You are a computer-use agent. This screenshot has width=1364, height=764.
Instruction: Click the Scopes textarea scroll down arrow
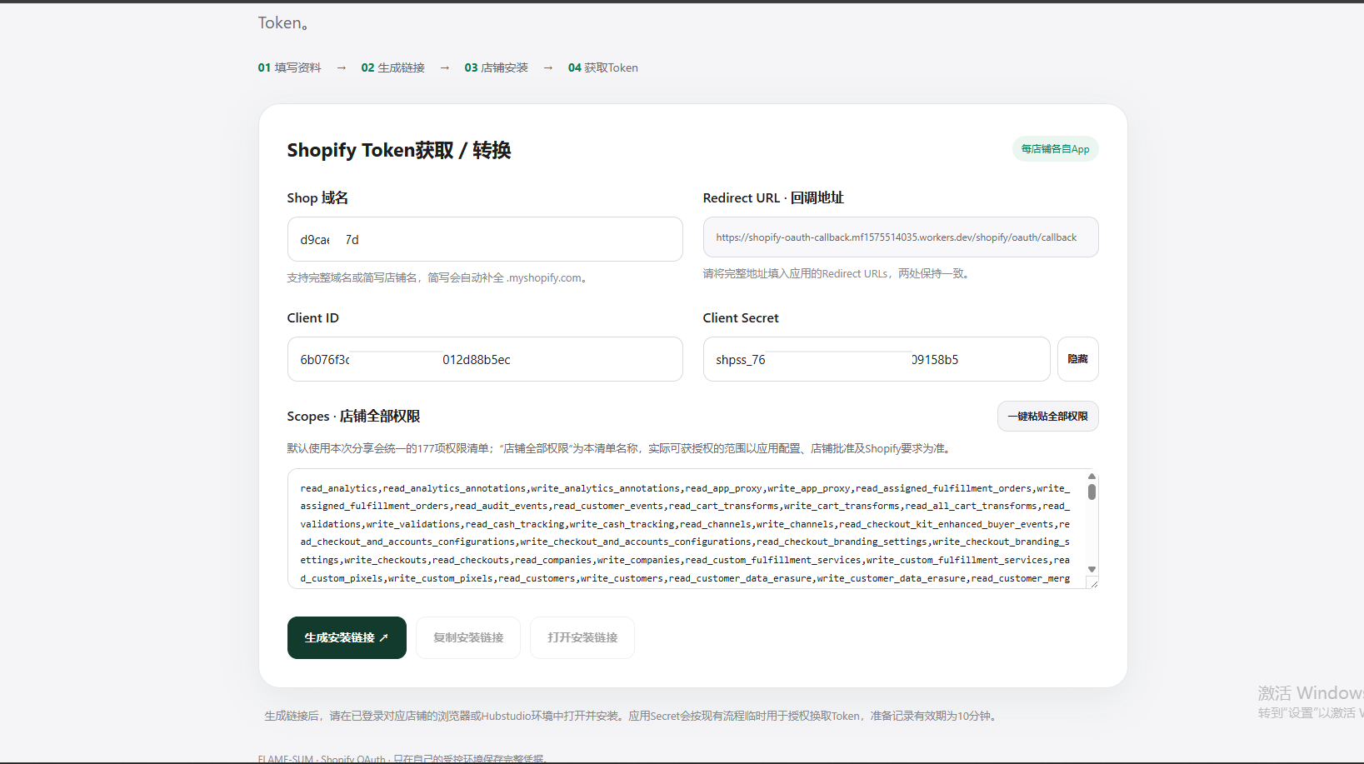(1092, 570)
